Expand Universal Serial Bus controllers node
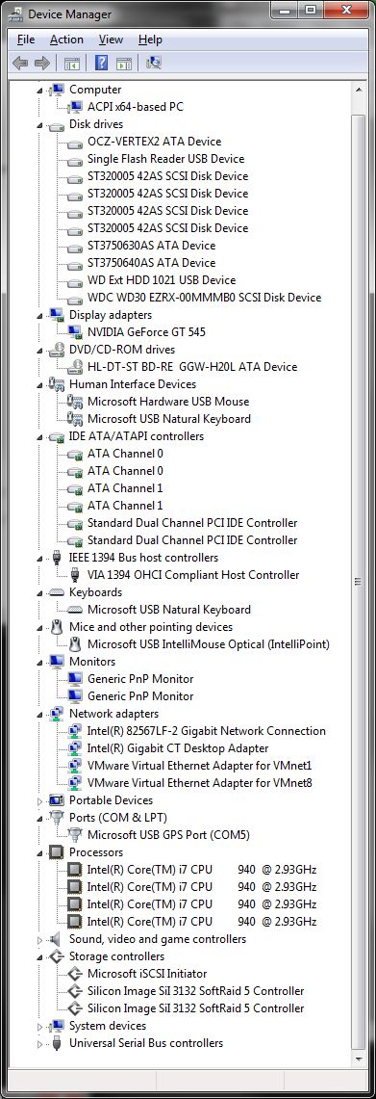 (x=40, y=1044)
